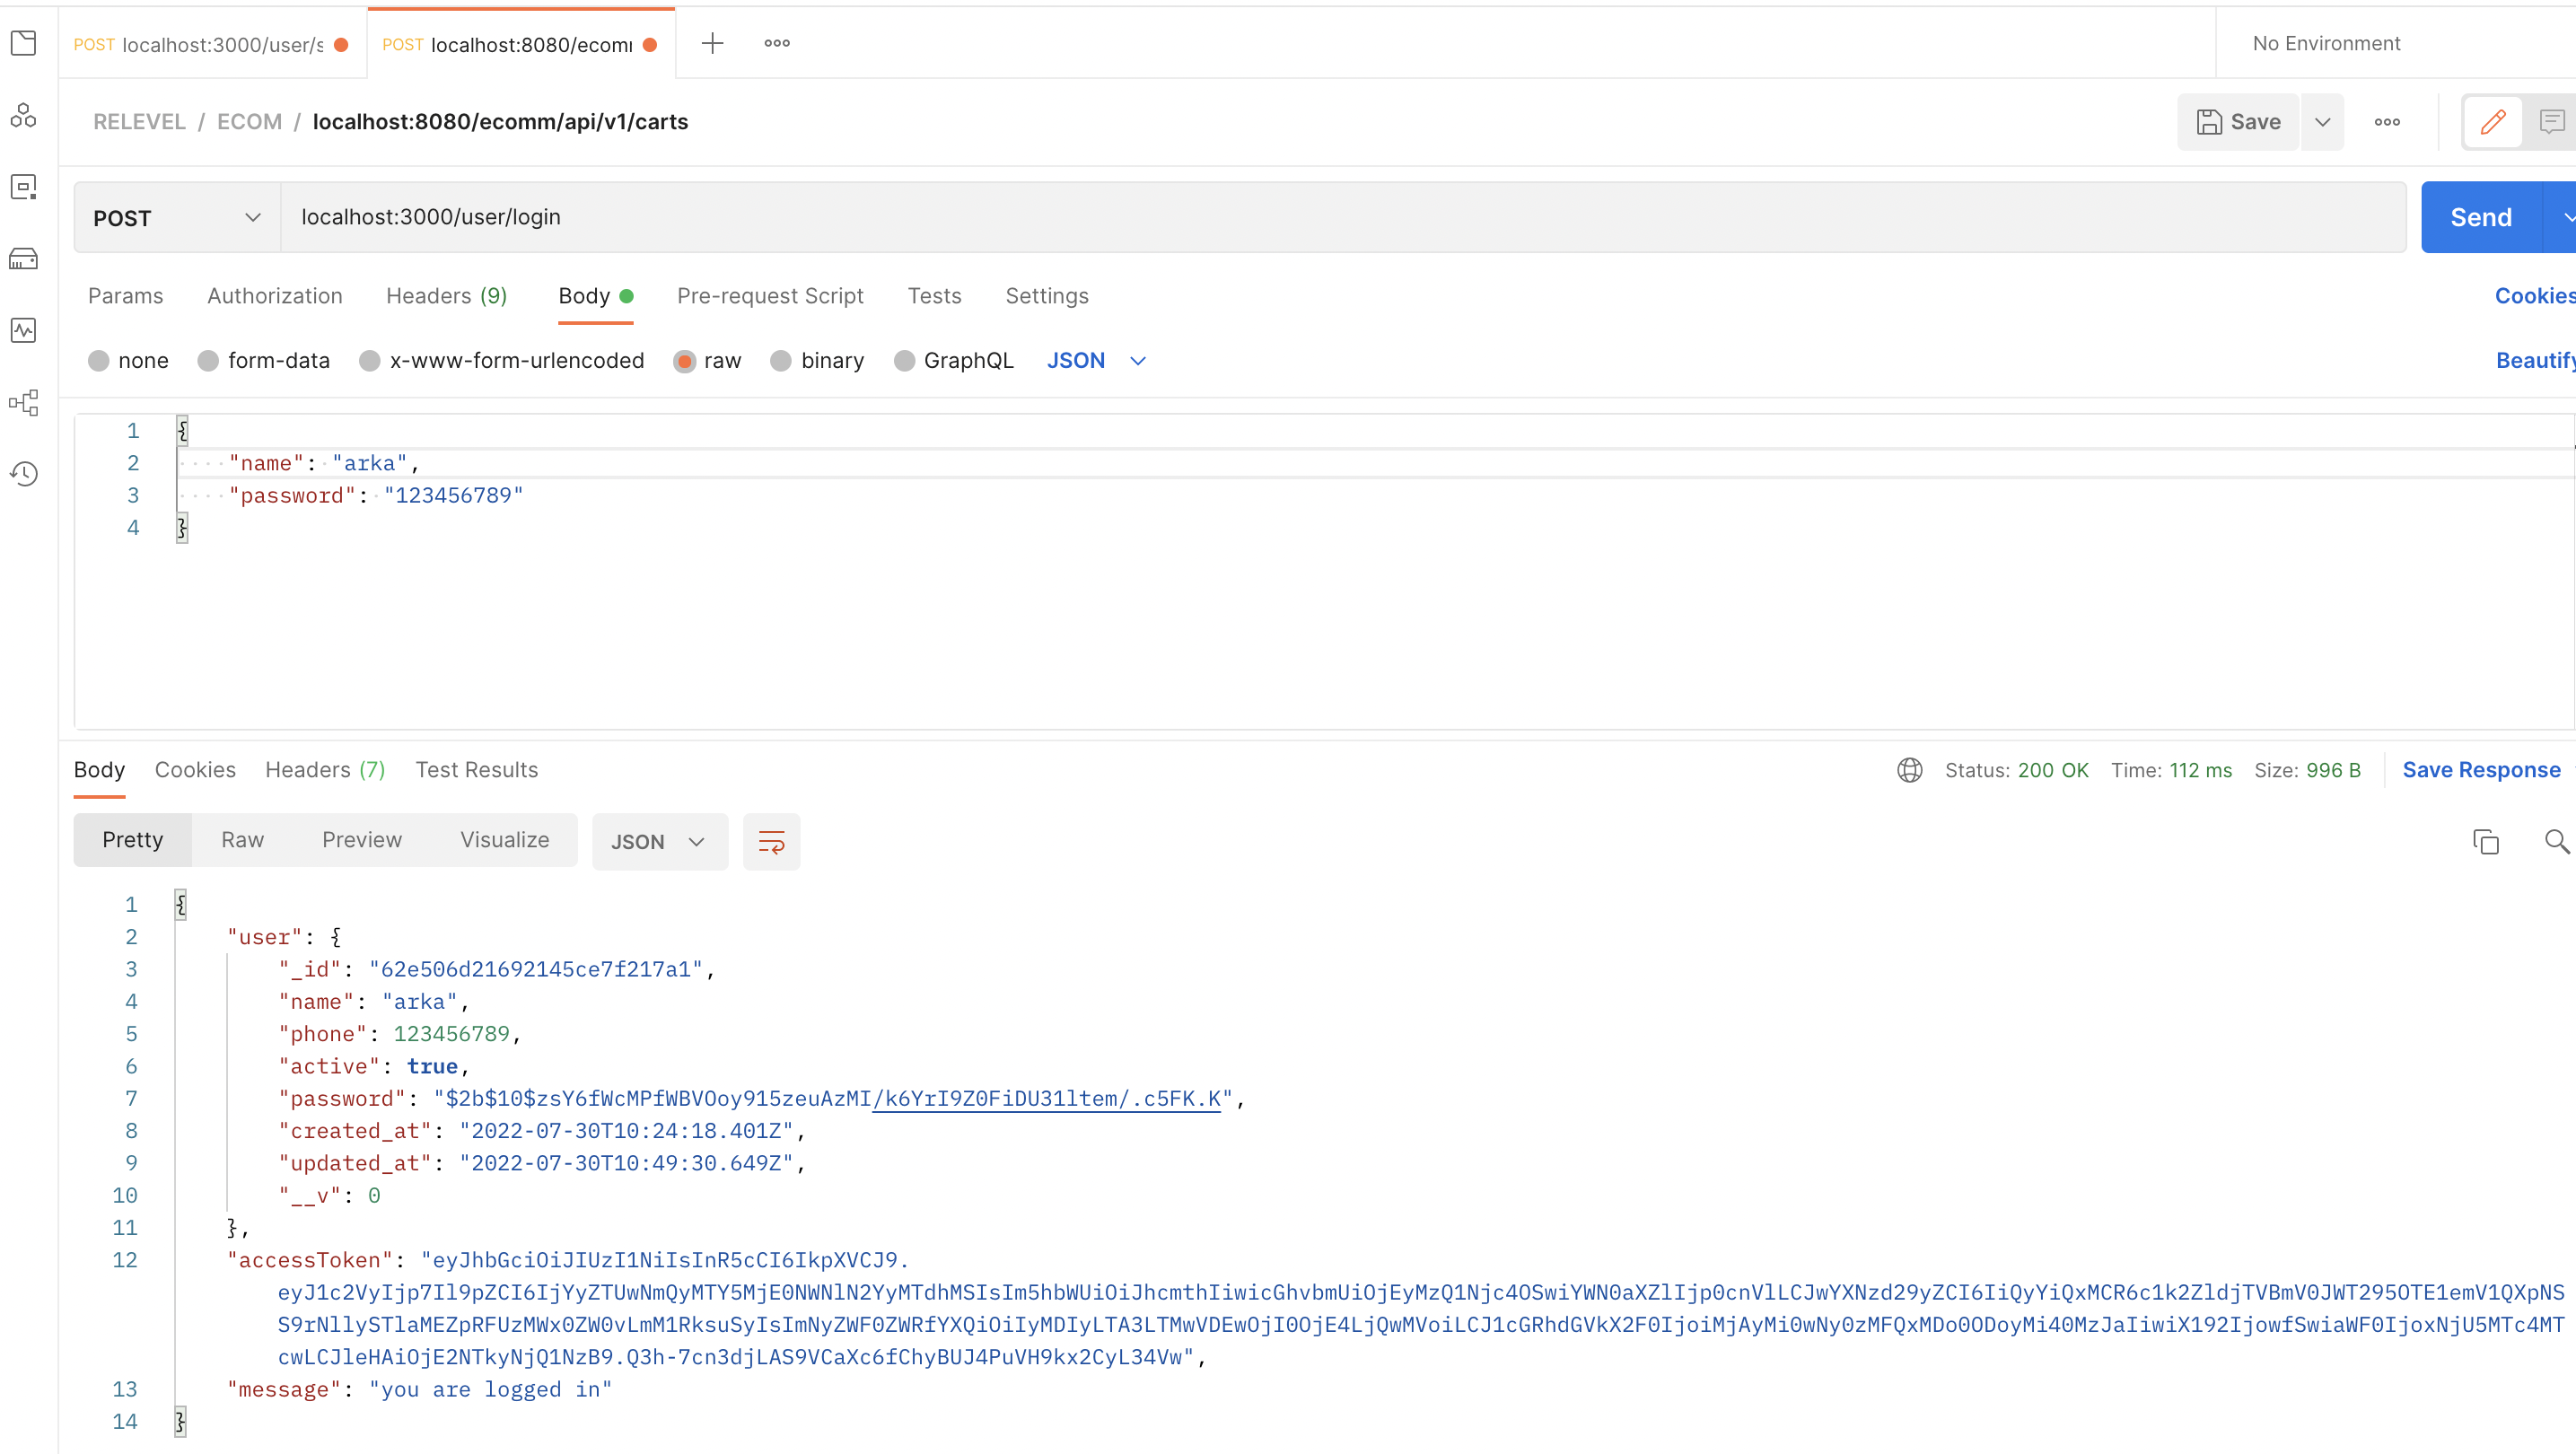2576x1454 pixels.
Task: Click the Save button
Action: pyautogui.click(x=2238, y=122)
